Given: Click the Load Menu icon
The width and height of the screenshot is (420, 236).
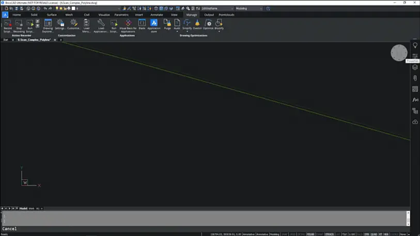Looking at the screenshot, I should pos(86,26).
